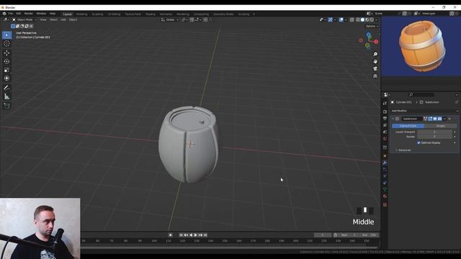Open the viewport Object menu
461x259 pixels.
[73, 19]
